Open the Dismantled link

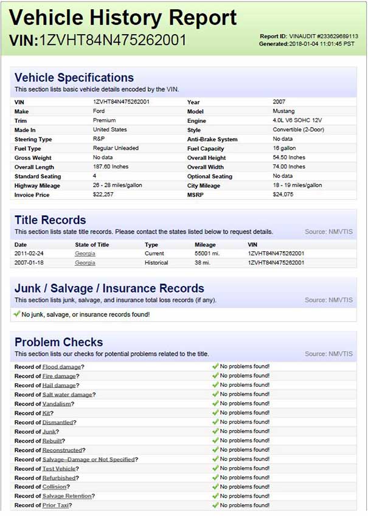coord(58,422)
